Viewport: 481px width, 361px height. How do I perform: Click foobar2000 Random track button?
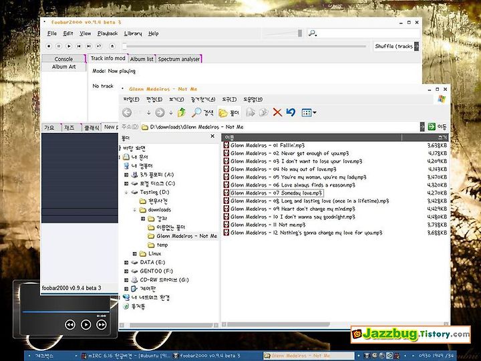click(99, 46)
